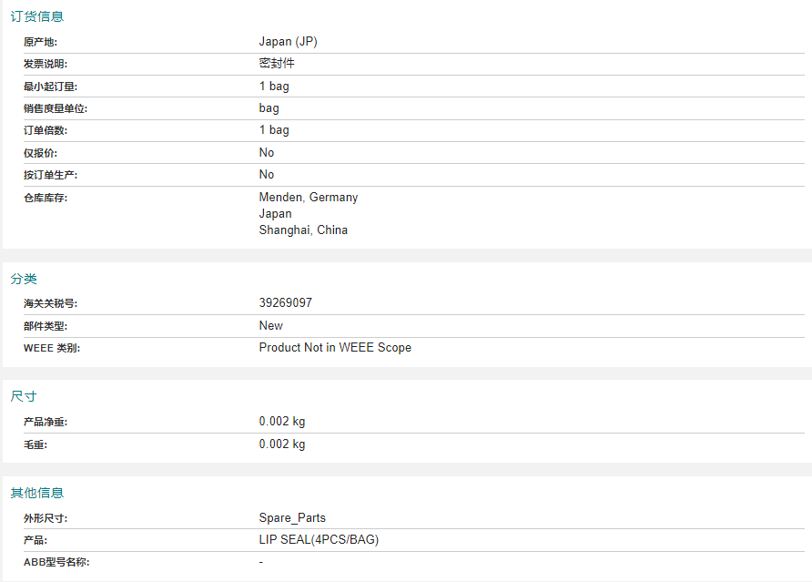Click Product Not in WEEE Scope text
This screenshot has width=812, height=582.
335,348
